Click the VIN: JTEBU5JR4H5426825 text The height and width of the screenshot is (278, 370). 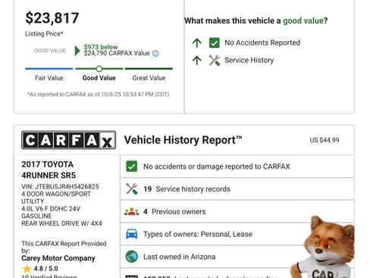coord(60,187)
